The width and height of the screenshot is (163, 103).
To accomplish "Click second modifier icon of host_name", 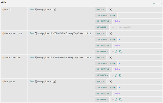I will 120,99.
